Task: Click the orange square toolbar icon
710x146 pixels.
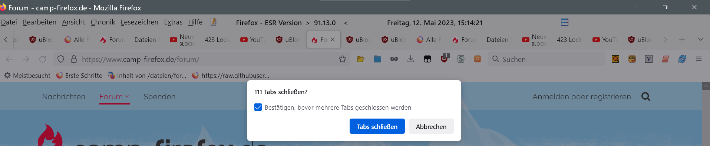Action: tap(478, 59)
